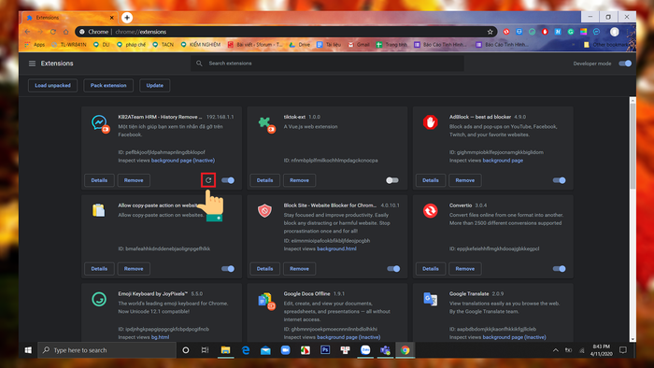Open Photoshop from the taskbar
This screenshot has width=654, height=368.
click(x=325, y=350)
